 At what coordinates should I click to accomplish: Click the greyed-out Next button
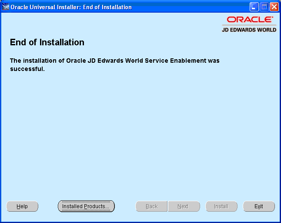[184, 206]
